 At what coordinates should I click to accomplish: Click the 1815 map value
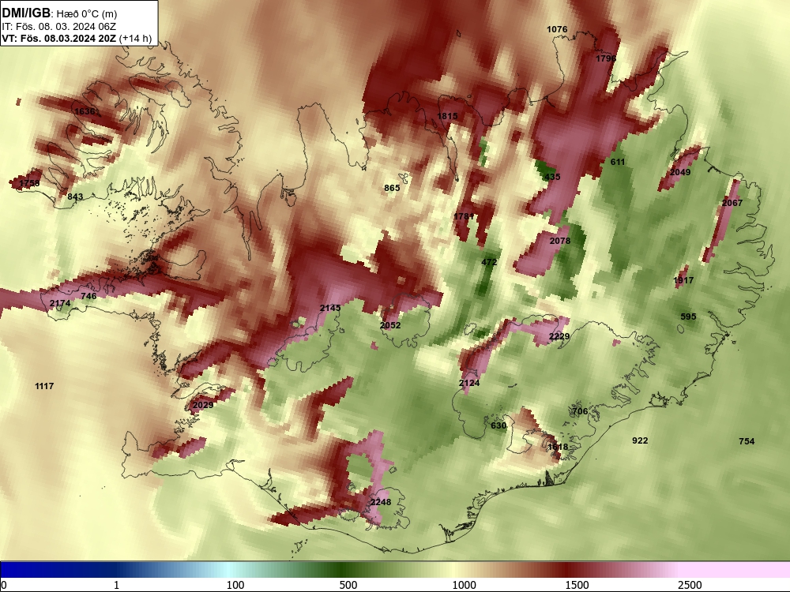pyautogui.click(x=447, y=116)
